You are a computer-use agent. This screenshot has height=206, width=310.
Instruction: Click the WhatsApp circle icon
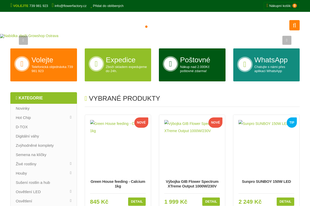[x=245, y=64]
